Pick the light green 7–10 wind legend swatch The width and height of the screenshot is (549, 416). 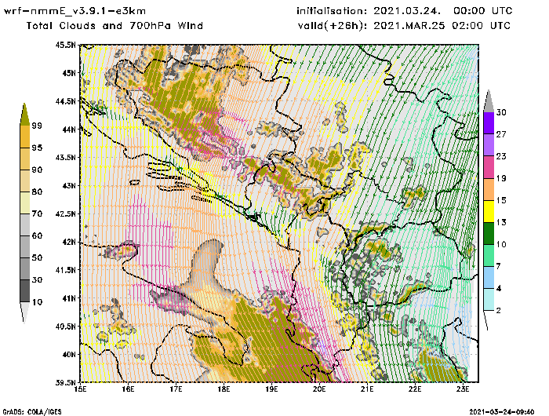(489, 256)
